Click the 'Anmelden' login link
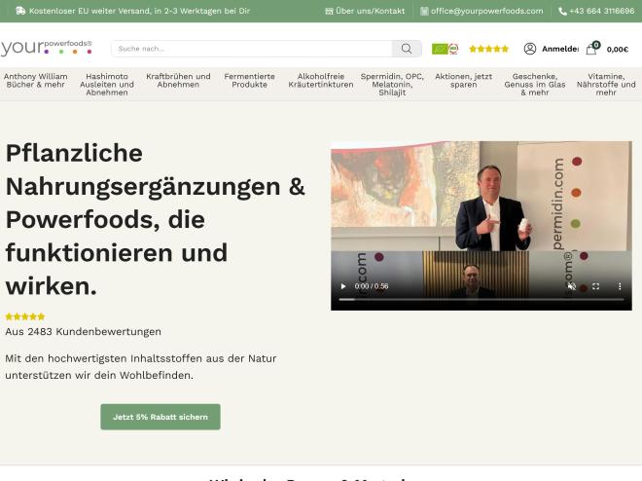 (560, 49)
